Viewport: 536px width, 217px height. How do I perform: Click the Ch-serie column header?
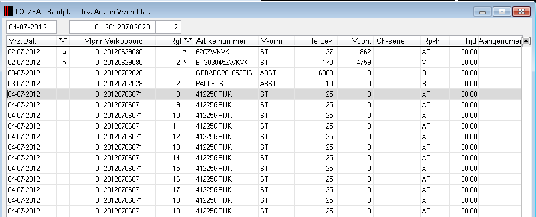click(x=397, y=41)
